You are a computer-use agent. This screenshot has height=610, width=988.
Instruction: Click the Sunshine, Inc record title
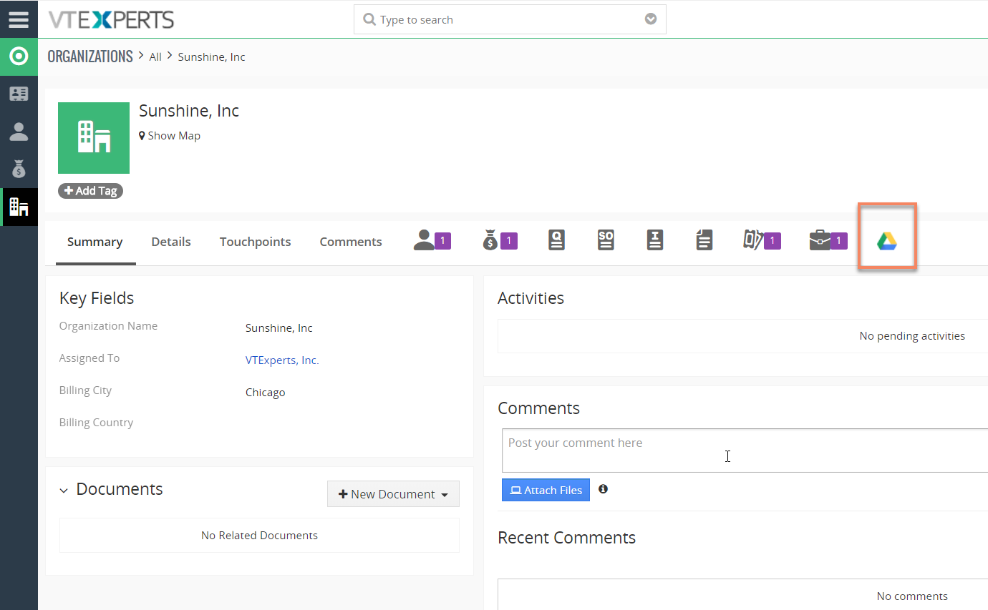pos(189,111)
